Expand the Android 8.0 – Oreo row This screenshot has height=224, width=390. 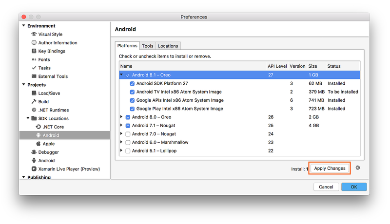(x=122, y=117)
